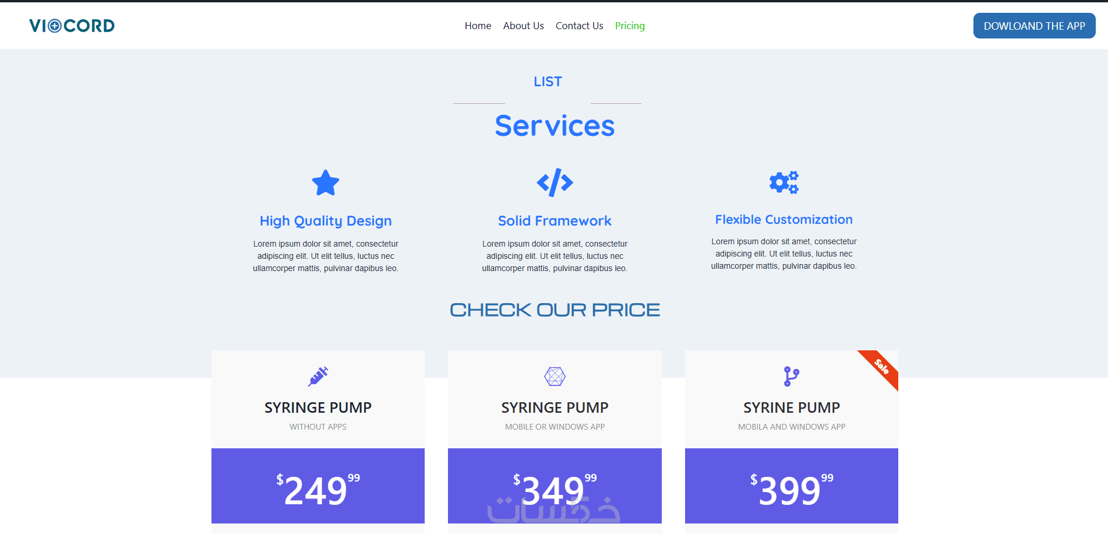Click the High Quality Design heading
Image resolution: width=1108 pixels, height=534 pixels.
pos(326,221)
